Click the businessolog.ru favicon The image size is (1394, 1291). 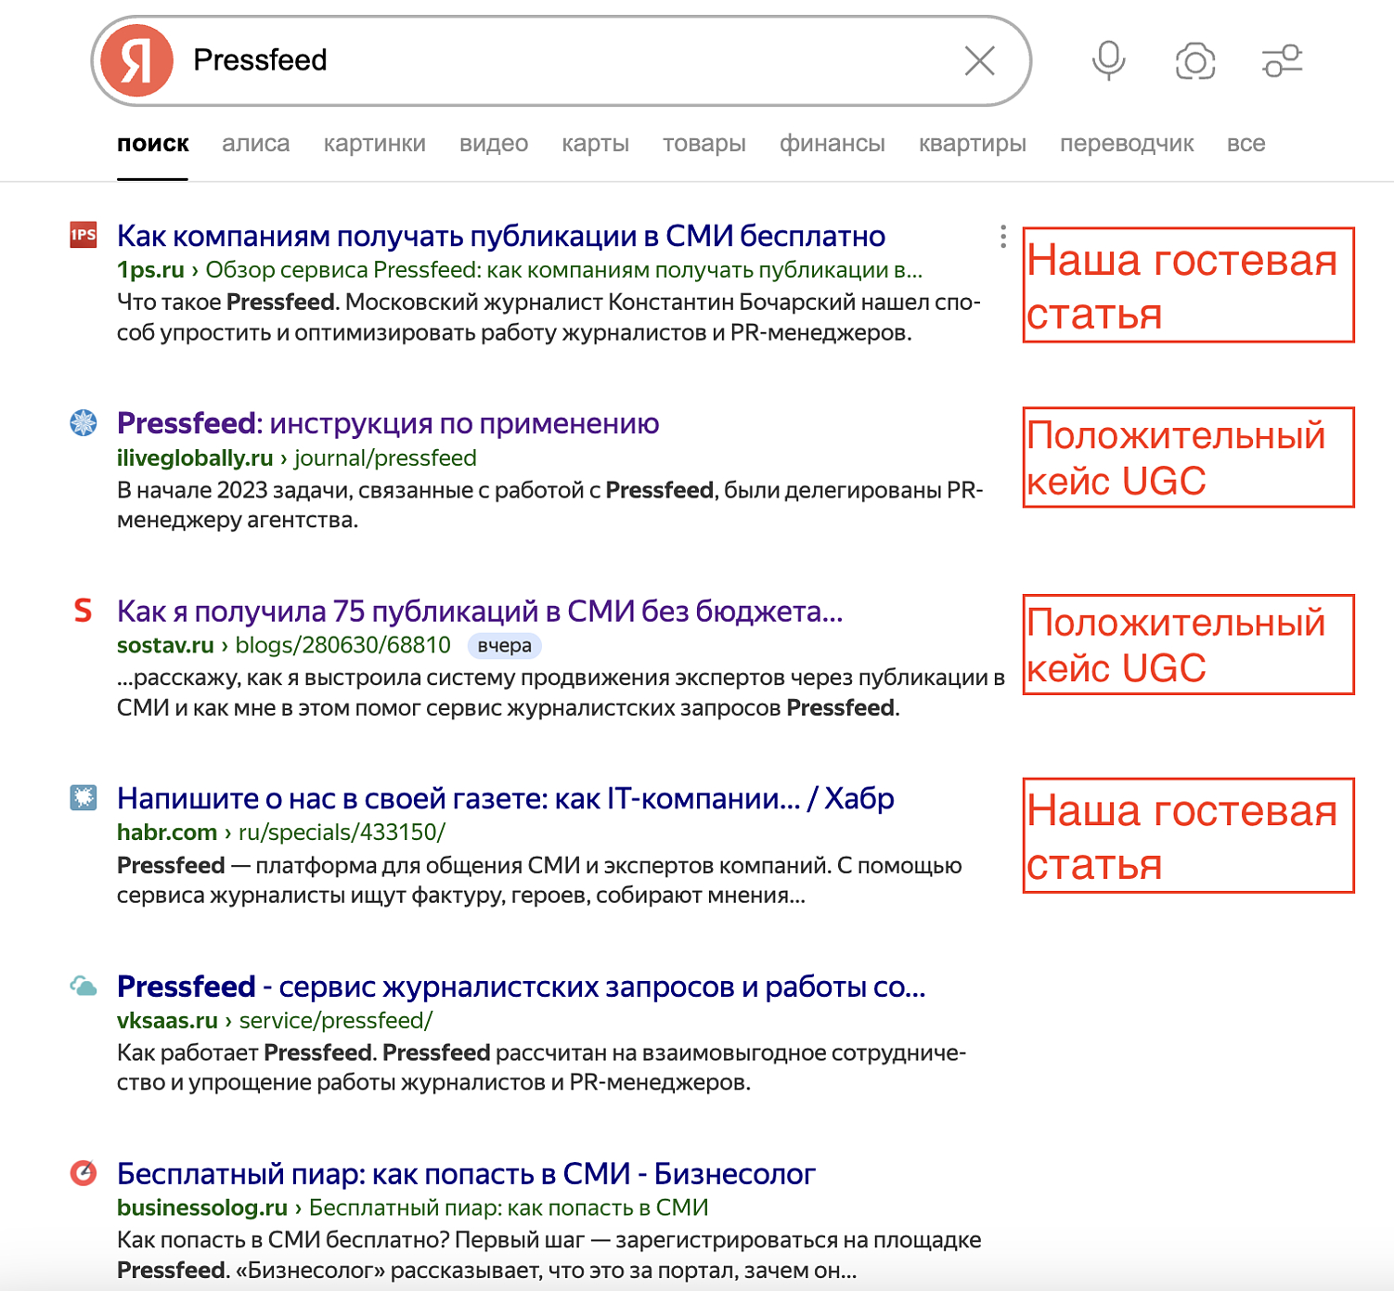[x=84, y=1173]
